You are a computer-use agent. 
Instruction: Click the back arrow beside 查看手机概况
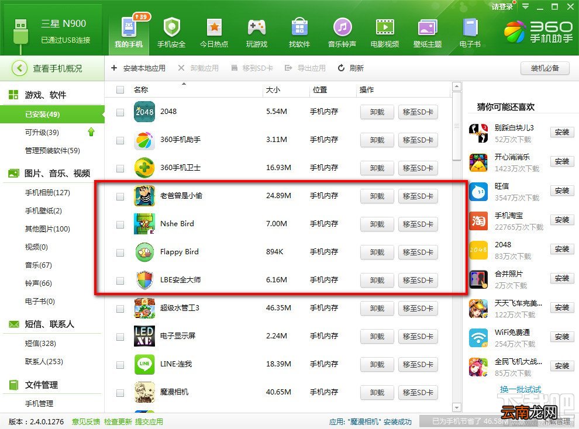[19, 68]
